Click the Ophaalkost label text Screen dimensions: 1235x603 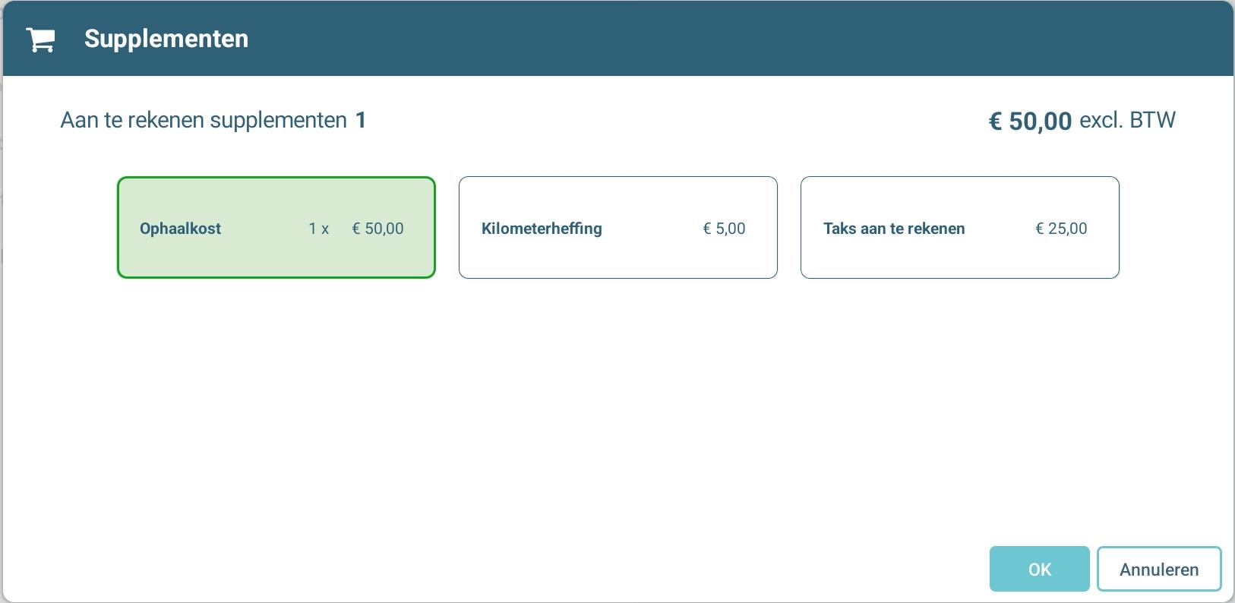tap(180, 229)
